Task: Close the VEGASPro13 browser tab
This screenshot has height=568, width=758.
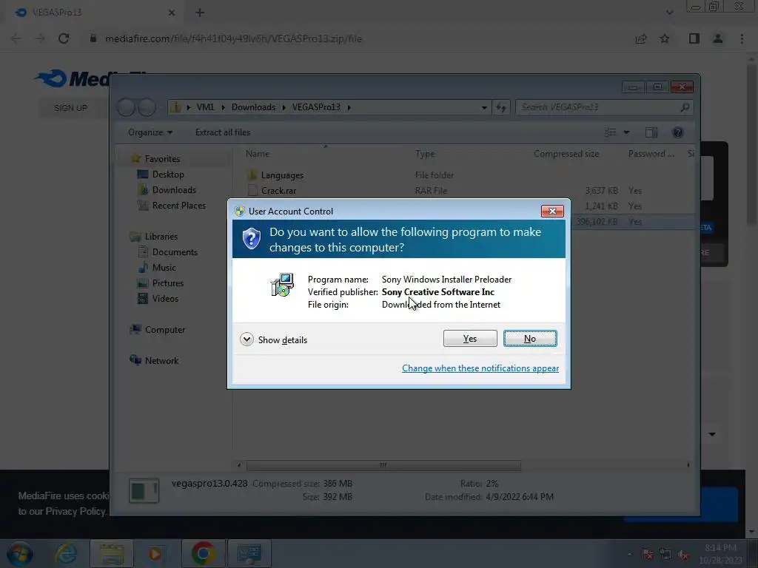Action: (171, 13)
